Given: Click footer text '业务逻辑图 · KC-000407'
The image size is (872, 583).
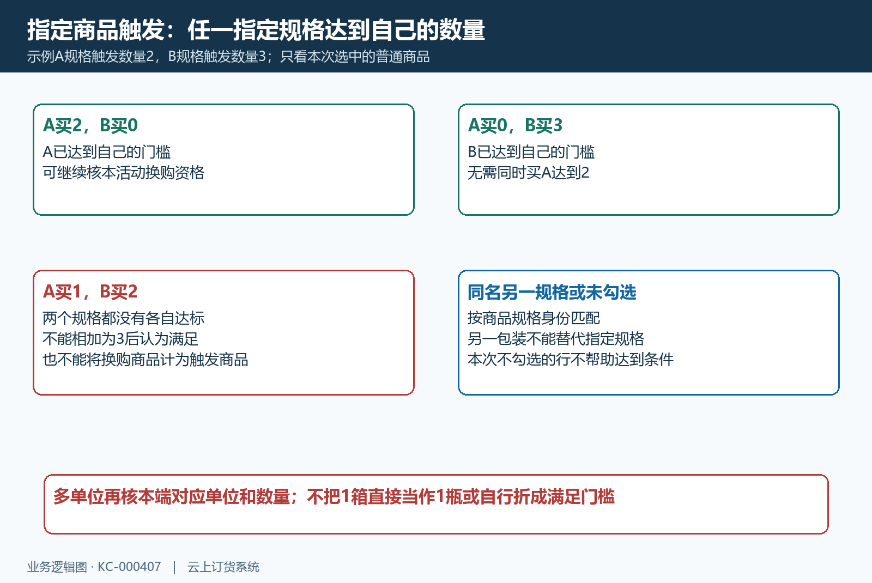Looking at the screenshot, I should (x=94, y=567).
